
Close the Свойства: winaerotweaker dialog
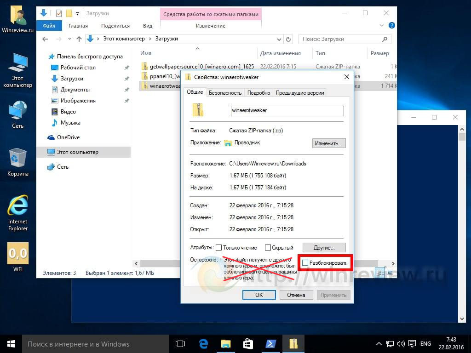[x=347, y=77]
